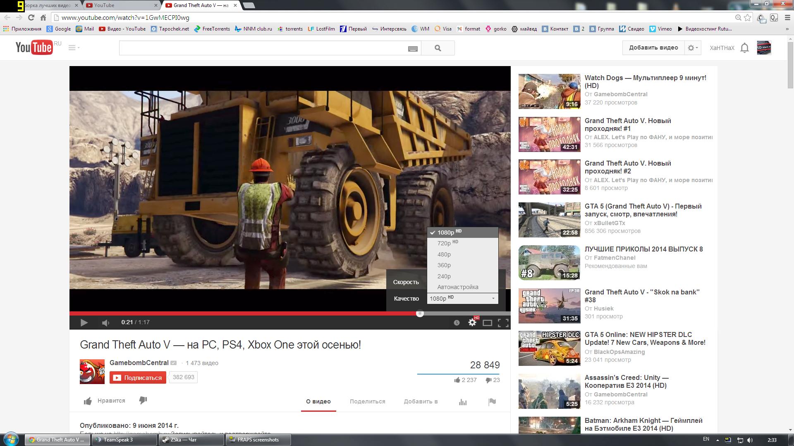
Task: Switch to TeamSpeak 3 taskbar window
Action: pyautogui.click(x=124, y=440)
